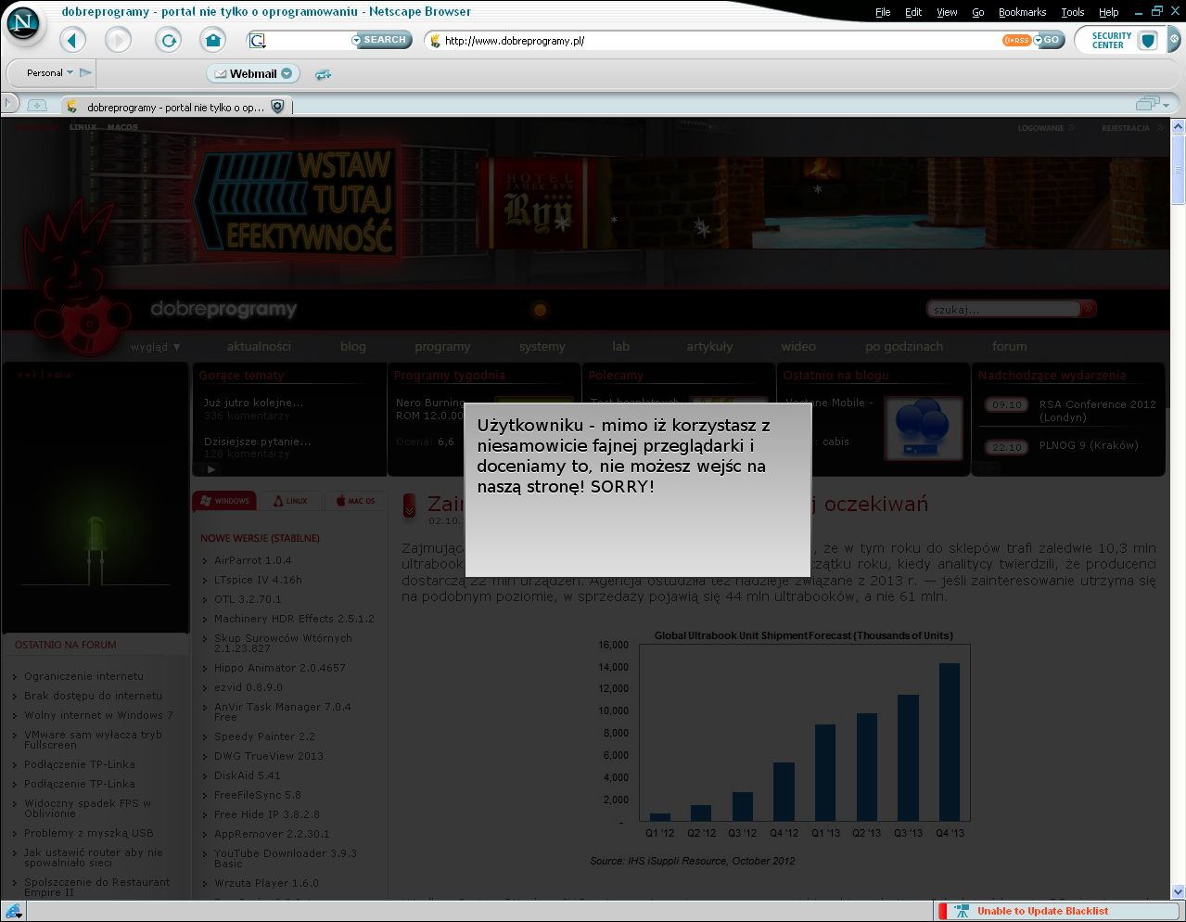Choose the Google search engine icon
This screenshot has height=922, width=1186.
pyautogui.click(x=258, y=40)
